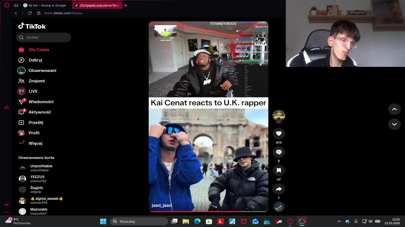Open Disney+ app from the taskbar

(267, 221)
